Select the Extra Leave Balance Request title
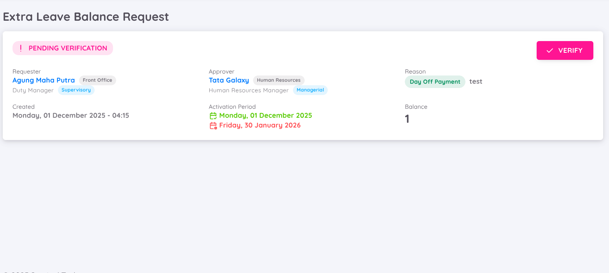609x273 pixels. [86, 16]
